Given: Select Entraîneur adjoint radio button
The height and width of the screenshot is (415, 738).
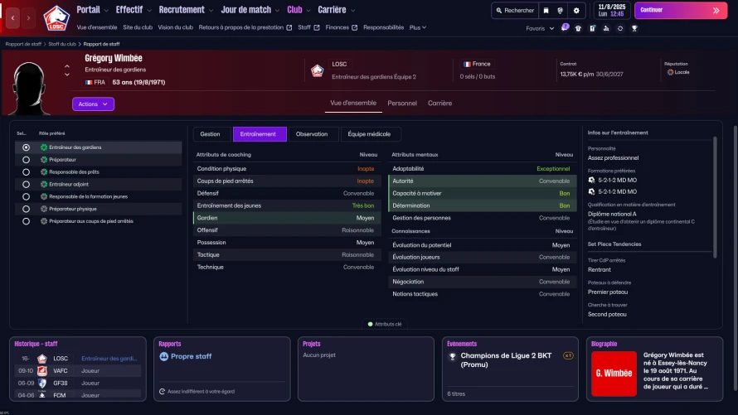Looking at the screenshot, I should (x=26, y=184).
